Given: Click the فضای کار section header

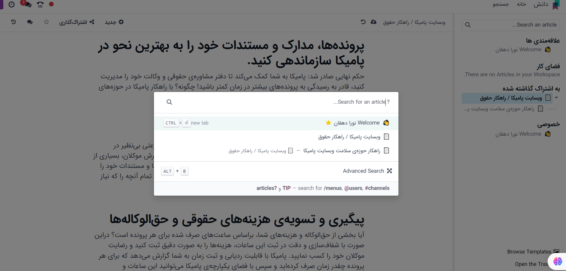Looking at the screenshot, I should coord(548,66).
